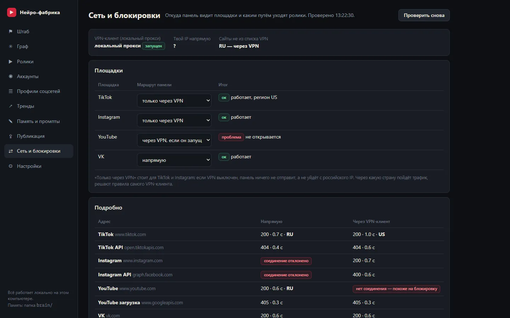Go to Тренды page
510x318 pixels.
(39, 106)
